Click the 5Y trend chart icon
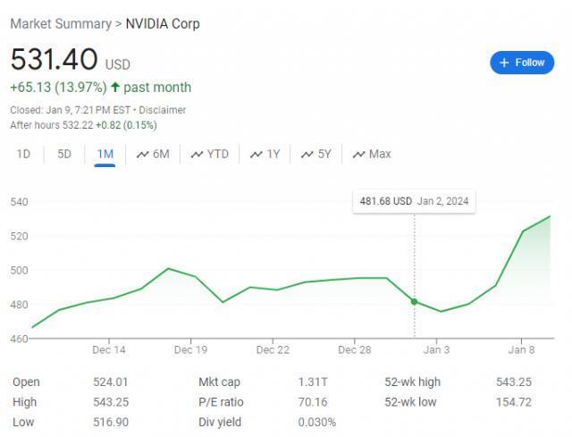572x437 pixels. click(307, 155)
